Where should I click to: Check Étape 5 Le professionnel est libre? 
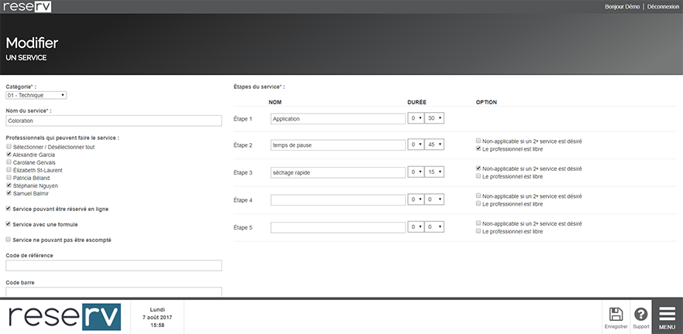[479, 231]
